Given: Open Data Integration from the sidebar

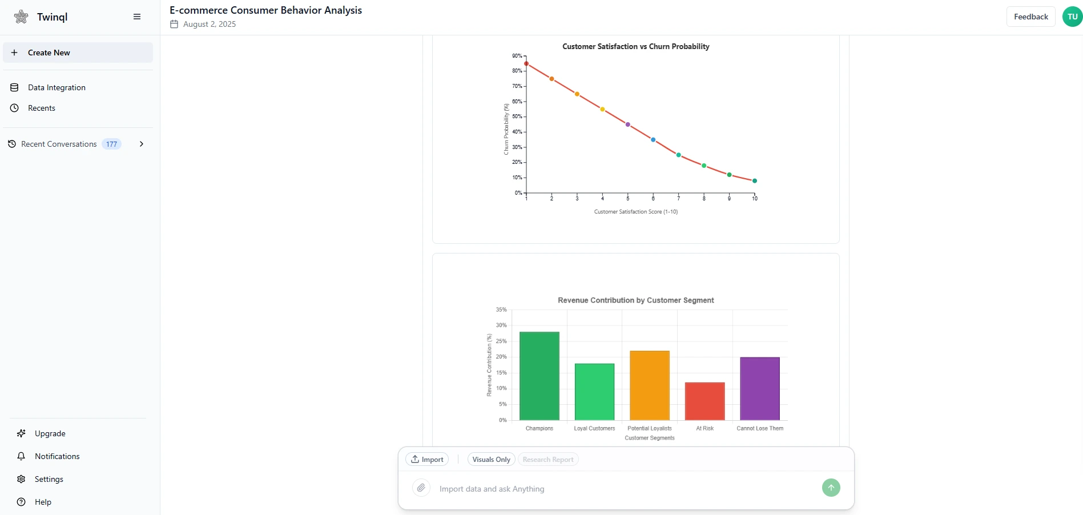Looking at the screenshot, I should (x=56, y=87).
